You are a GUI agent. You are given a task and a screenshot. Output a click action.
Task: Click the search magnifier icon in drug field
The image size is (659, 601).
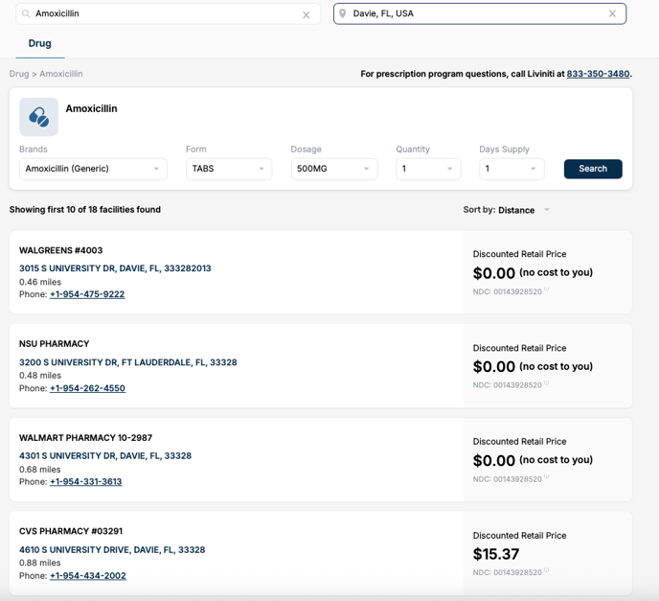pyautogui.click(x=26, y=14)
